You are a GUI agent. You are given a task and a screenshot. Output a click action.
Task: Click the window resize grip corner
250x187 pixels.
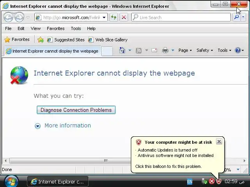pos(245,170)
